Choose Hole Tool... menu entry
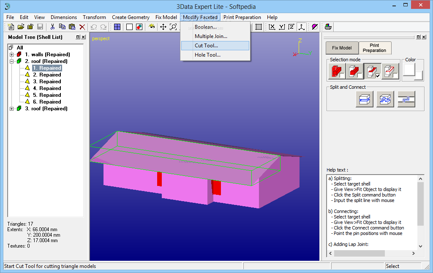 pos(215,55)
